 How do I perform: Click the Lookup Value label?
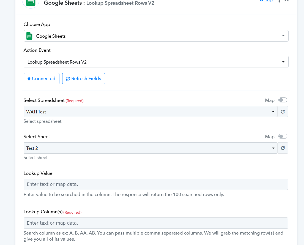38,173
